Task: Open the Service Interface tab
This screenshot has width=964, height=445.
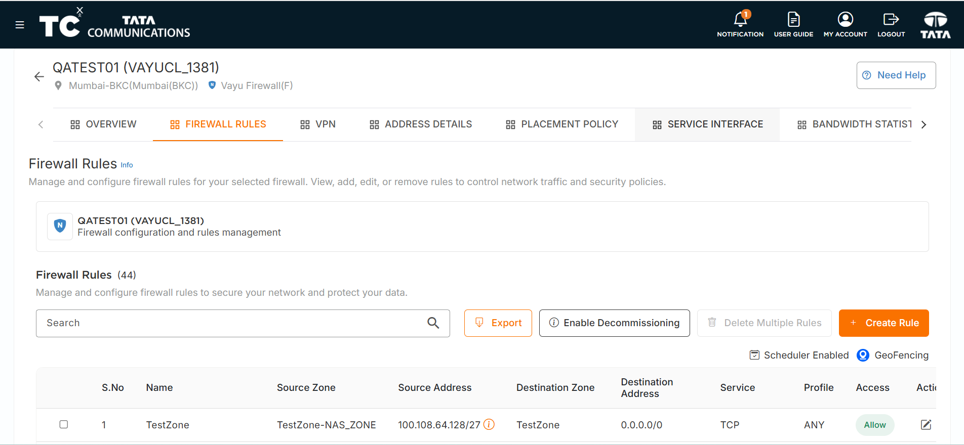Action: [707, 124]
